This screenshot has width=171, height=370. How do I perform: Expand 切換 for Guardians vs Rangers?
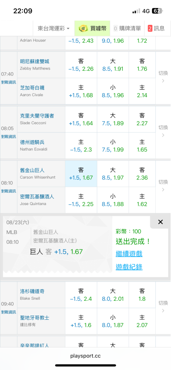click(x=163, y=131)
